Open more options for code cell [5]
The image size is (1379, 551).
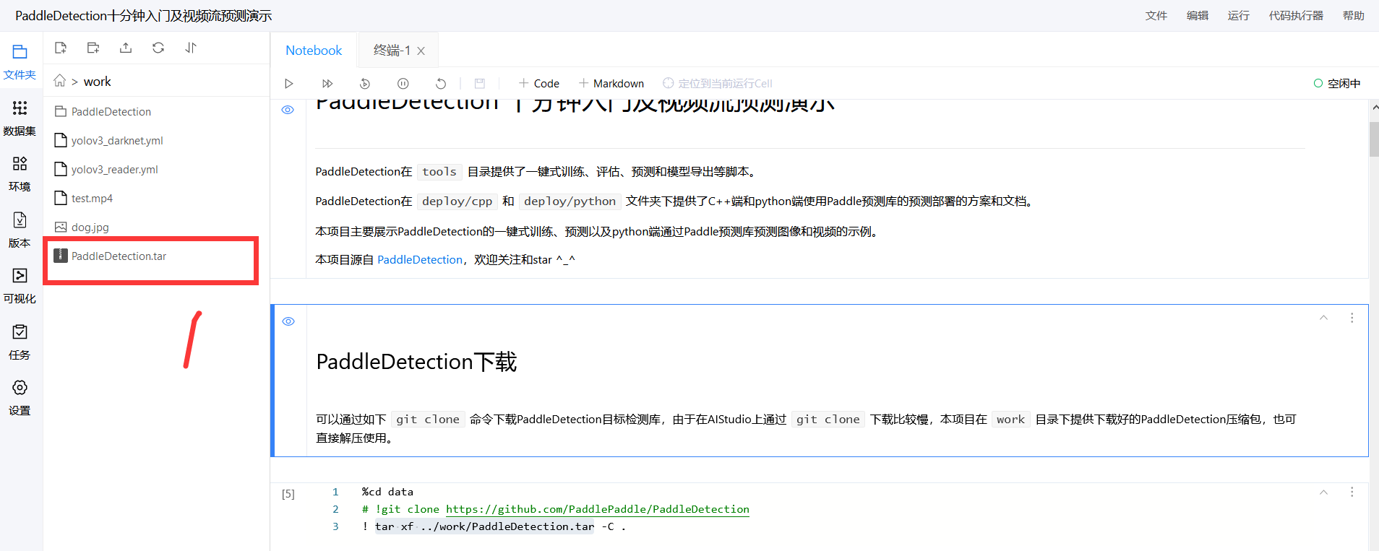tap(1352, 492)
